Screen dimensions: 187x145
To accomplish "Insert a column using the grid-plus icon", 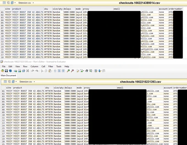I will [20, 71].
